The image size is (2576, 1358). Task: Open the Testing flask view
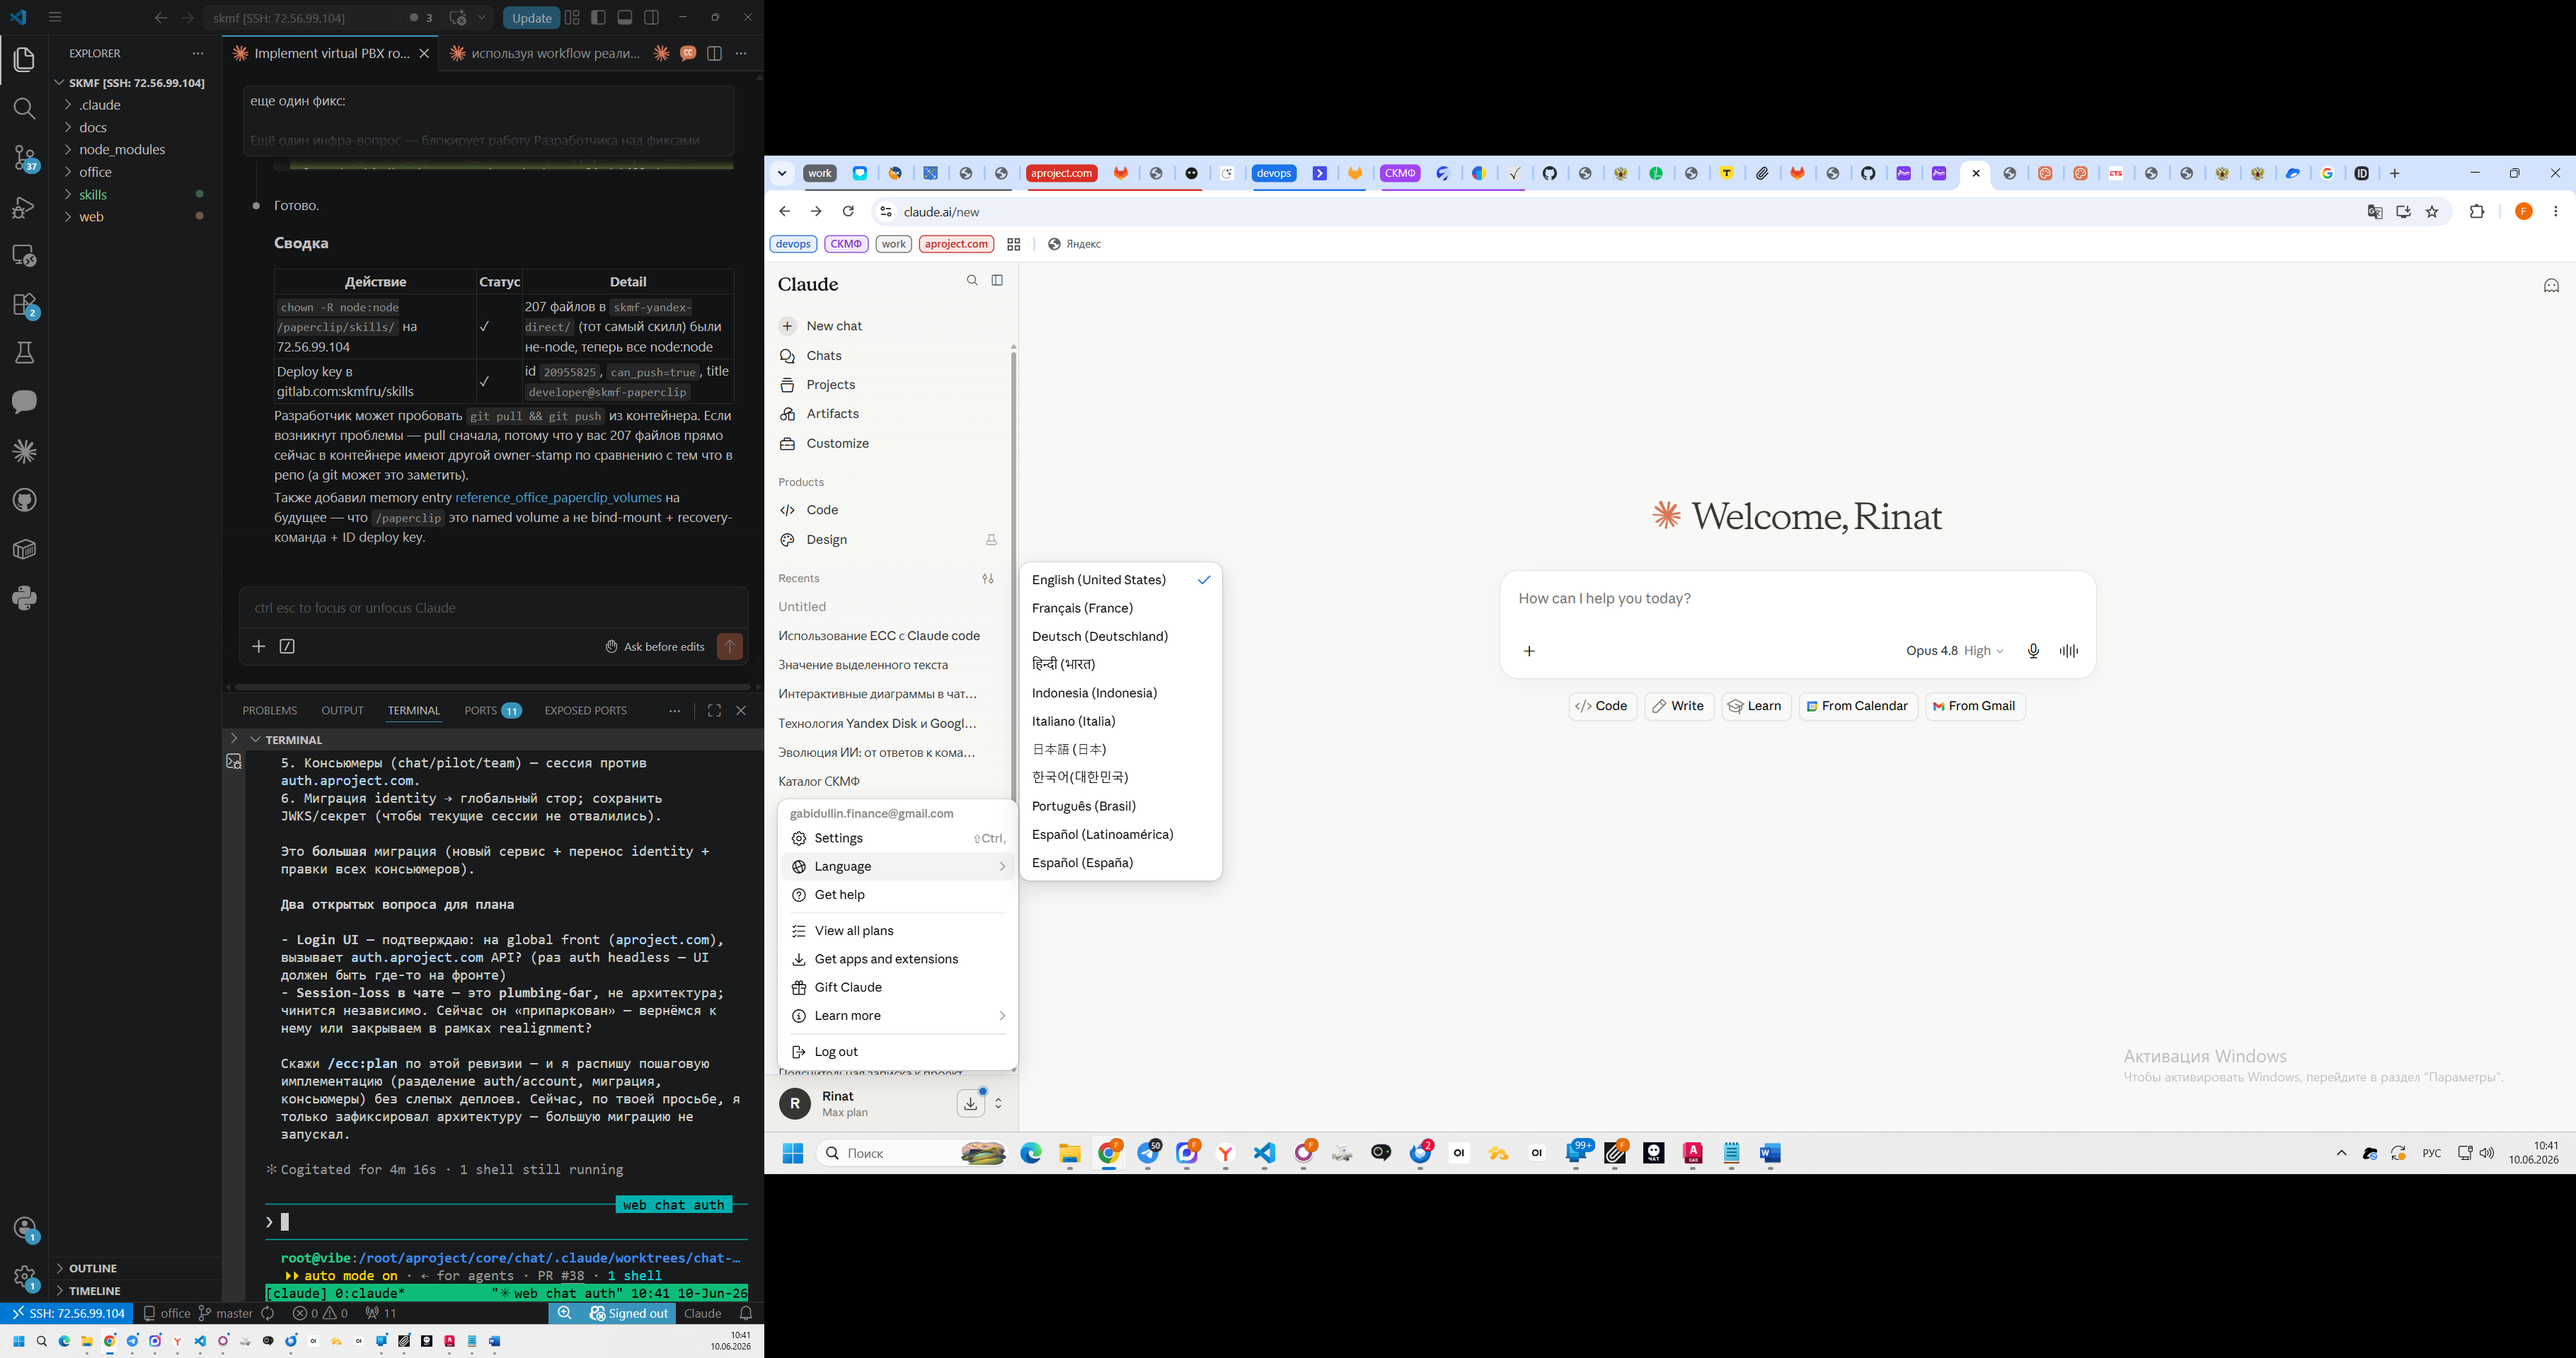pyautogui.click(x=24, y=353)
